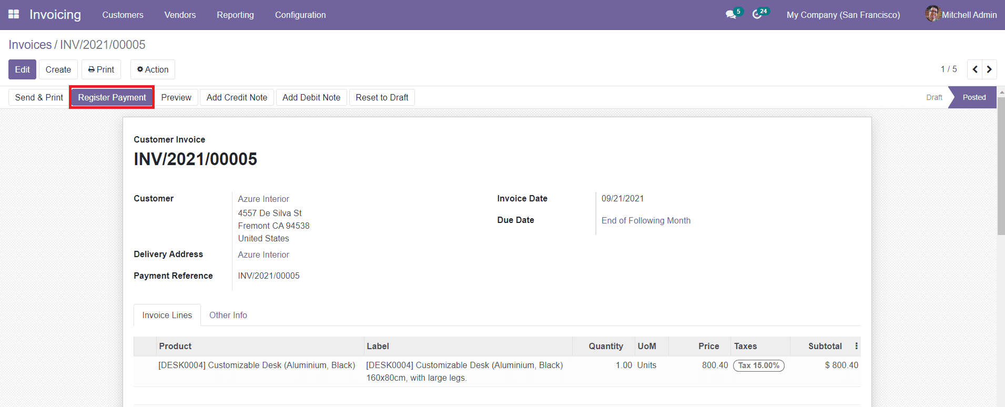Viewport: 1005px width, 407px height.
Task: Click Mitchell Admin user avatar
Action: (x=932, y=14)
